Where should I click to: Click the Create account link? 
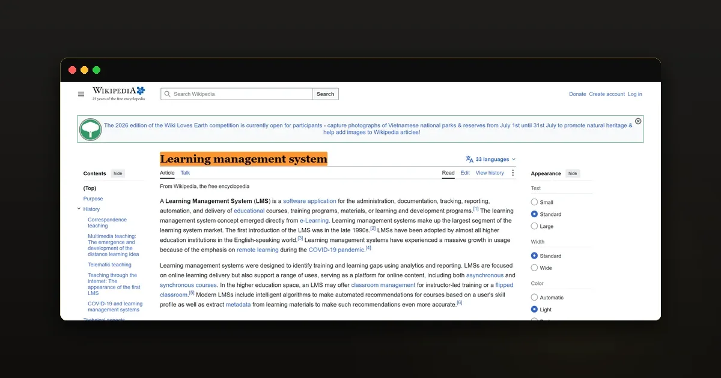(607, 94)
